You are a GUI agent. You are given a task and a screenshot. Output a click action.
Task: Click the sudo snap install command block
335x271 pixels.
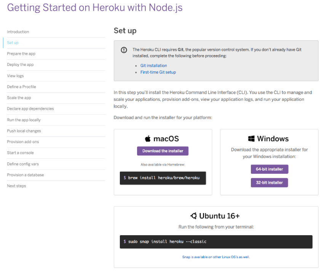click(216, 242)
